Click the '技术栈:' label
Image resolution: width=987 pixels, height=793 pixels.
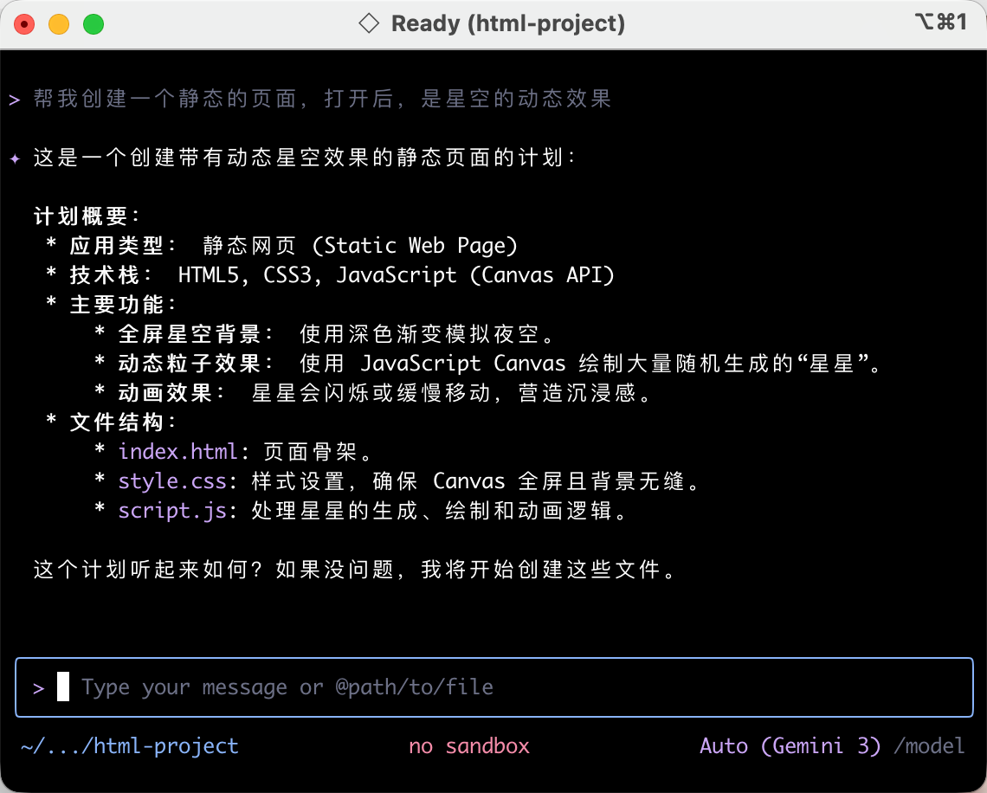110,275
